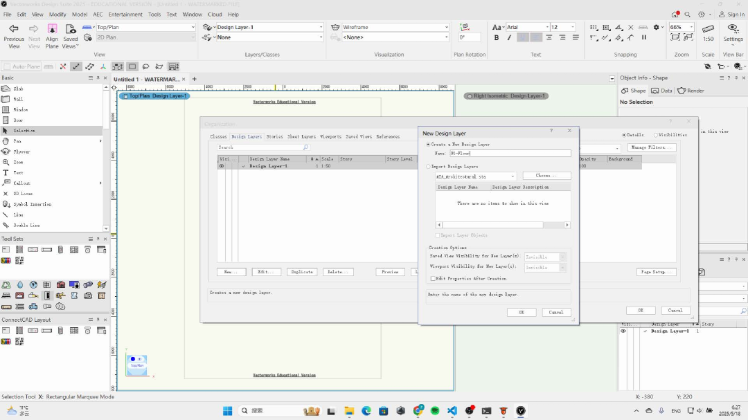Click OK in New Design Layer dialog
Viewport: 748px width, 420px height.
(522, 313)
